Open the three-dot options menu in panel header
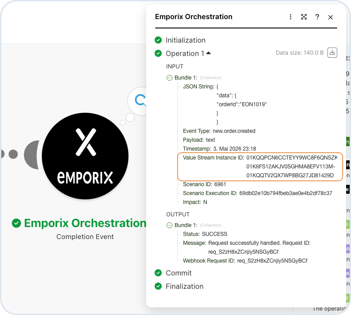The width and height of the screenshot is (351, 315). pos(290,17)
